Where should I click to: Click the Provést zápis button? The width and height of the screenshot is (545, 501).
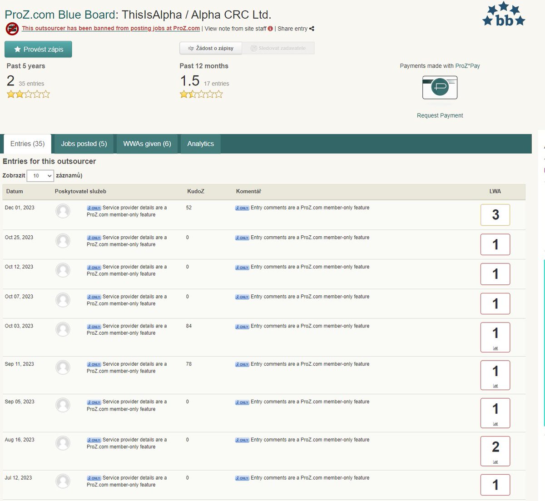click(x=38, y=49)
